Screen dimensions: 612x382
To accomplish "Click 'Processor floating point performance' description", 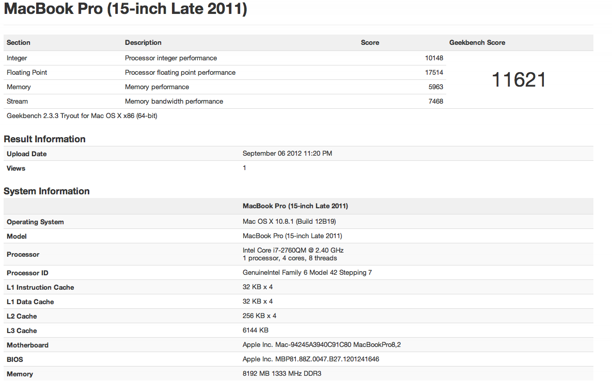I will pyautogui.click(x=180, y=73).
